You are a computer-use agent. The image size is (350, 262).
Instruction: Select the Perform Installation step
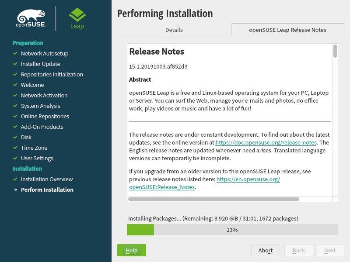(47, 190)
